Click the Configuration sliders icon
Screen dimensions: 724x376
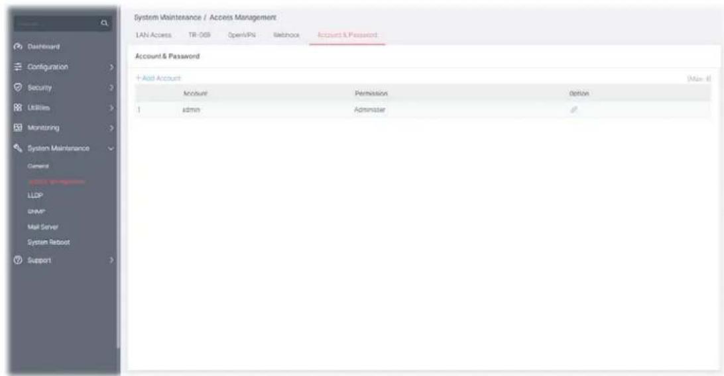(x=18, y=67)
